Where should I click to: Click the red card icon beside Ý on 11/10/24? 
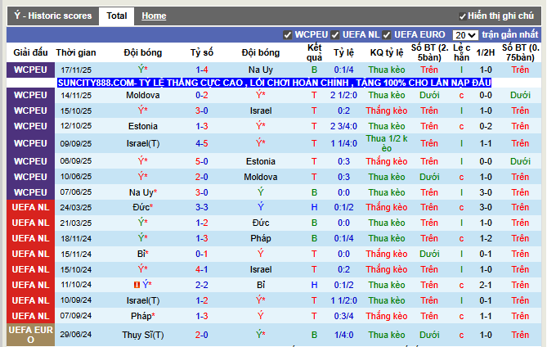(x=137, y=285)
